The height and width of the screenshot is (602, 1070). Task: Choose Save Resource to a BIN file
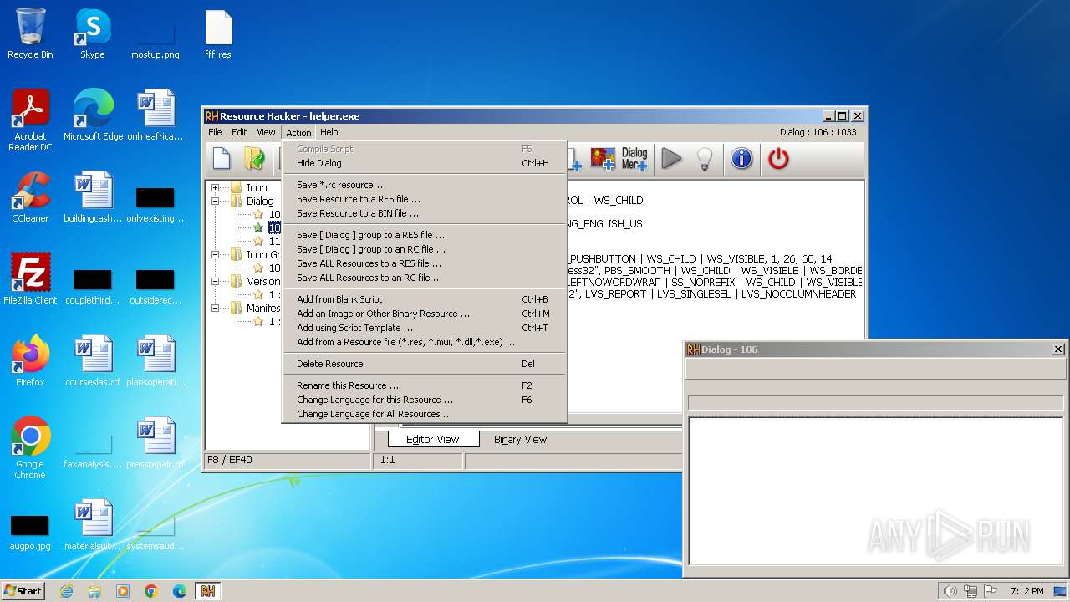[x=425, y=213]
